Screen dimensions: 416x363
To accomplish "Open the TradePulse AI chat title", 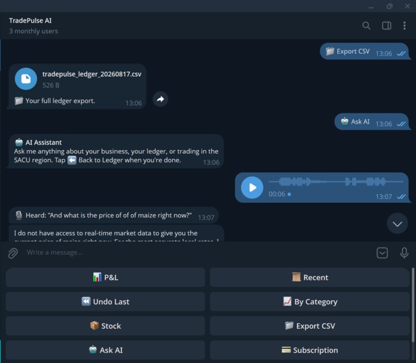I will 30,21.
